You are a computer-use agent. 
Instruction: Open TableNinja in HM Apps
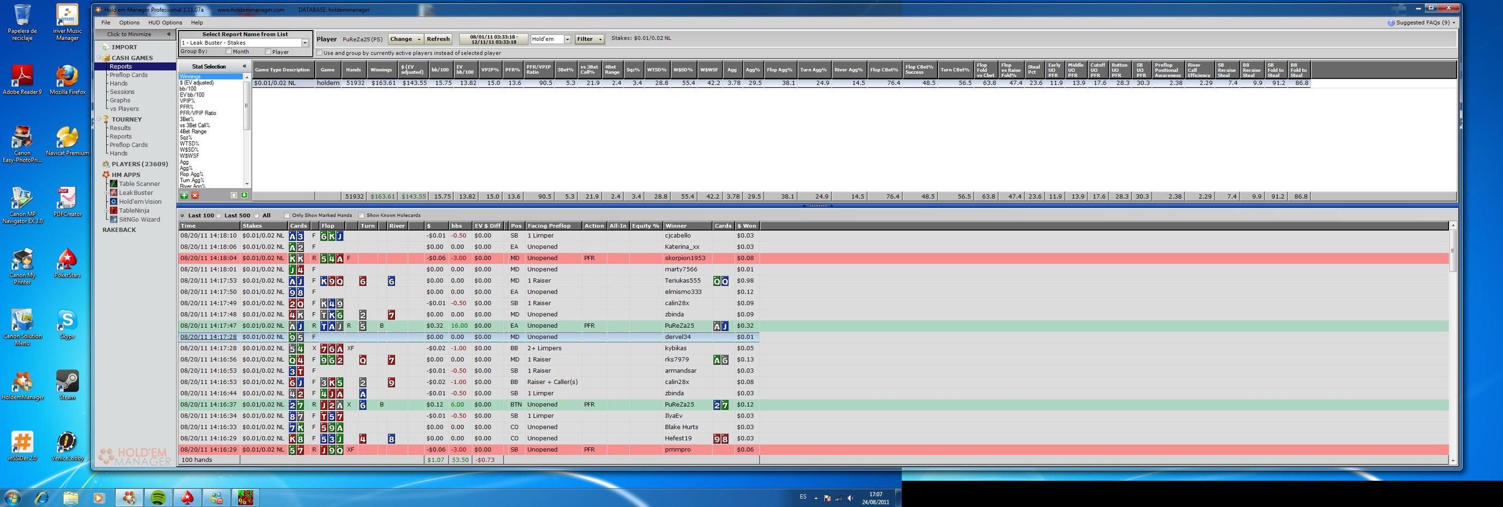point(130,210)
